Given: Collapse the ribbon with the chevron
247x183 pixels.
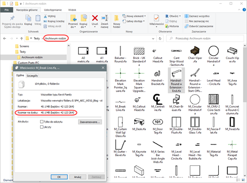Looking at the screenshot, I should (x=239, y=10).
